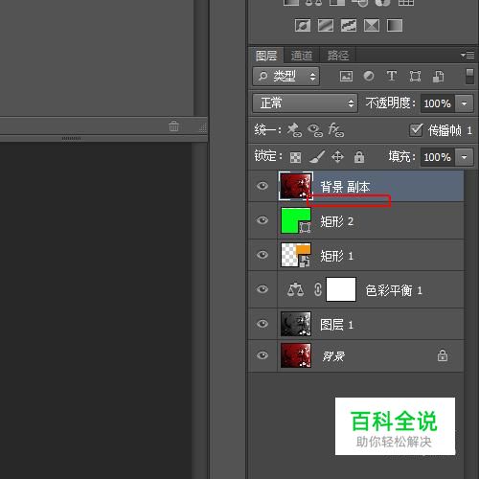479x479 pixels.
Task: Click the padlock icon on 背景 layer
Action: pos(443,355)
